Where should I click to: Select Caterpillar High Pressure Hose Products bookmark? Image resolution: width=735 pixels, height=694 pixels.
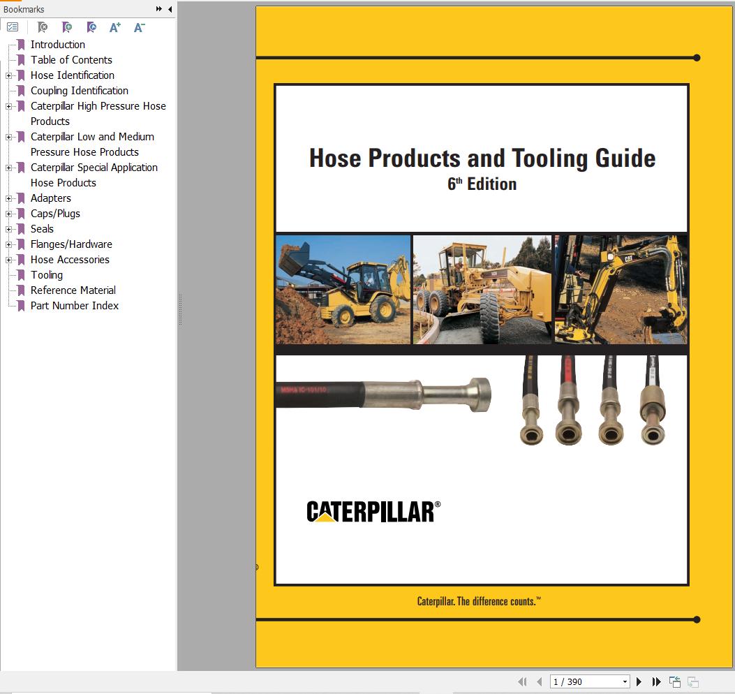(x=98, y=114)
